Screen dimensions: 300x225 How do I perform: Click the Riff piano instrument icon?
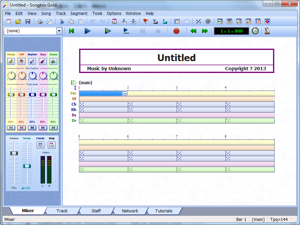point(21,61)
